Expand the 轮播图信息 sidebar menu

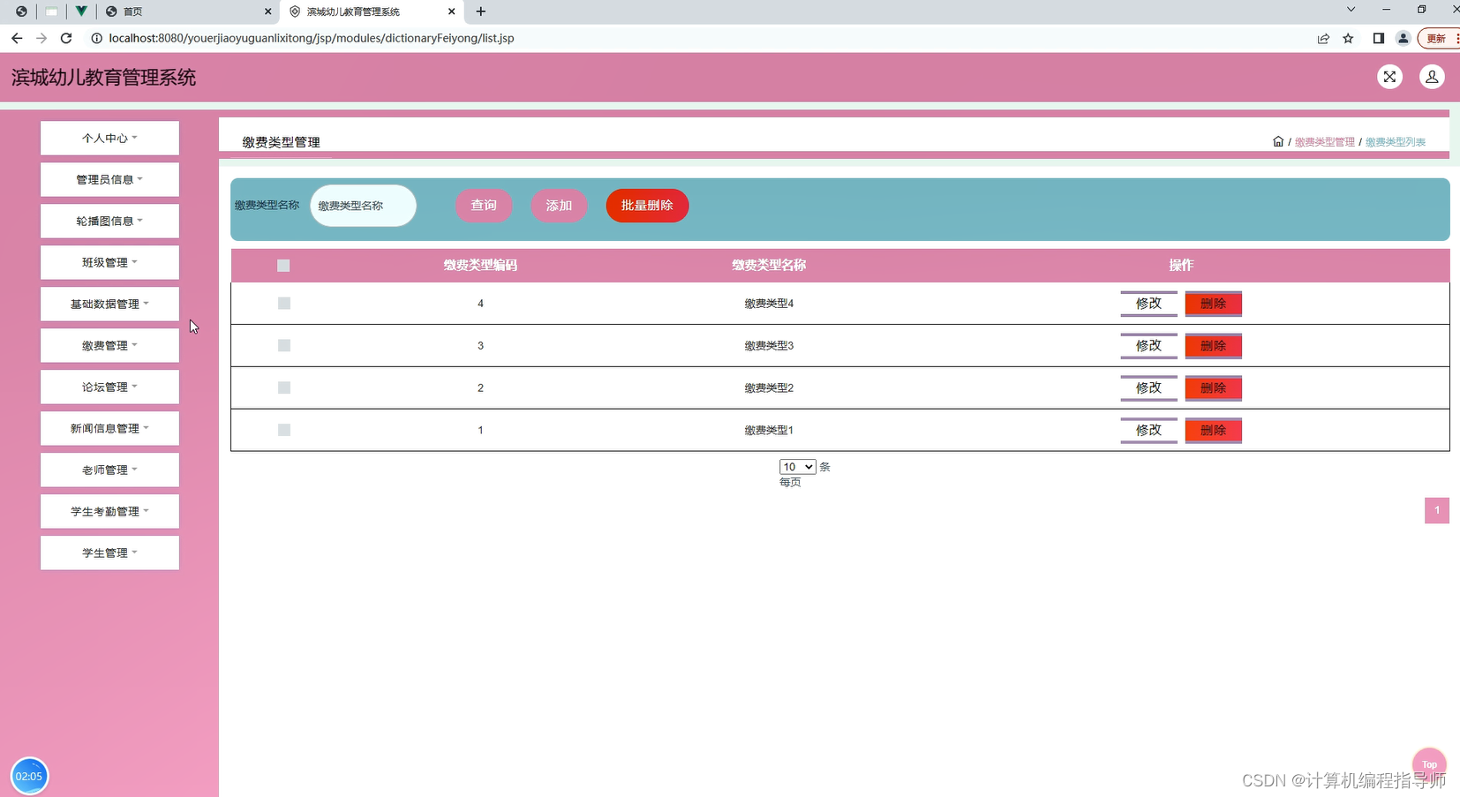pos(109,222)
